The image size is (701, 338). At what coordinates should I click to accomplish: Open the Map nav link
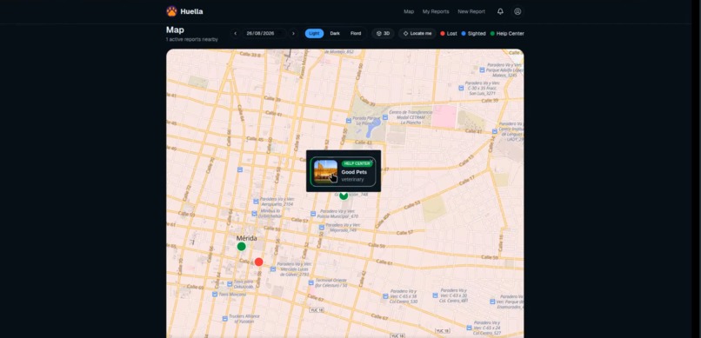coord(409,11)
